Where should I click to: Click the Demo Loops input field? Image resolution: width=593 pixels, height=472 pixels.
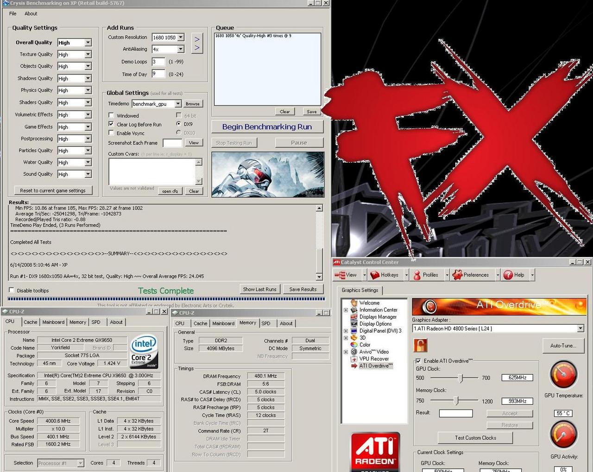click(158, 62)
